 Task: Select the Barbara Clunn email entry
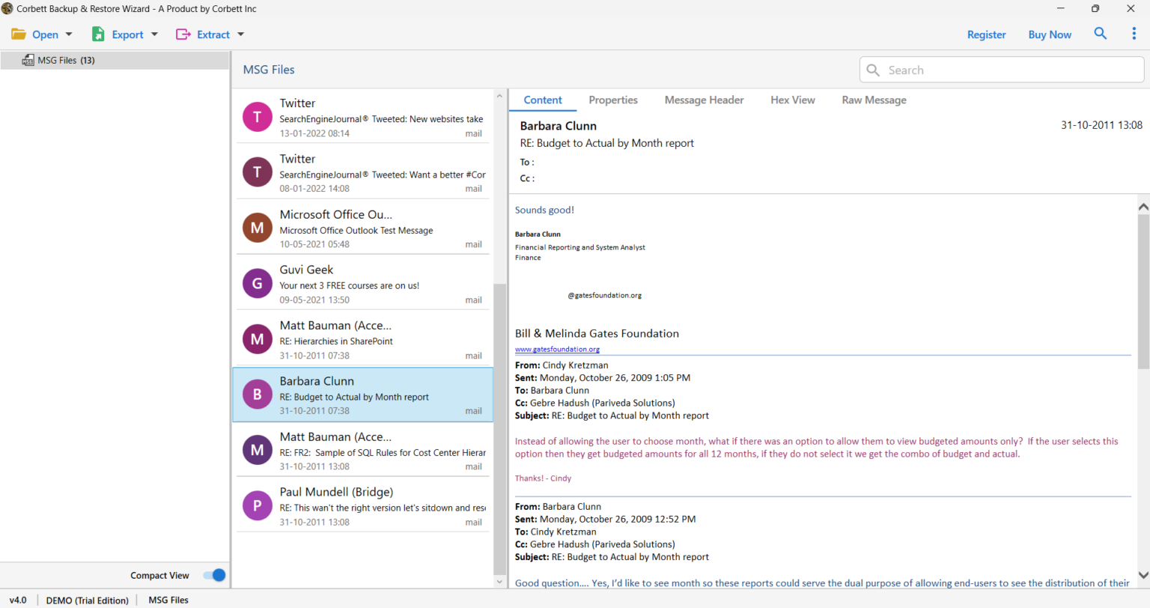pyautogui.click(x=363, y=395)
